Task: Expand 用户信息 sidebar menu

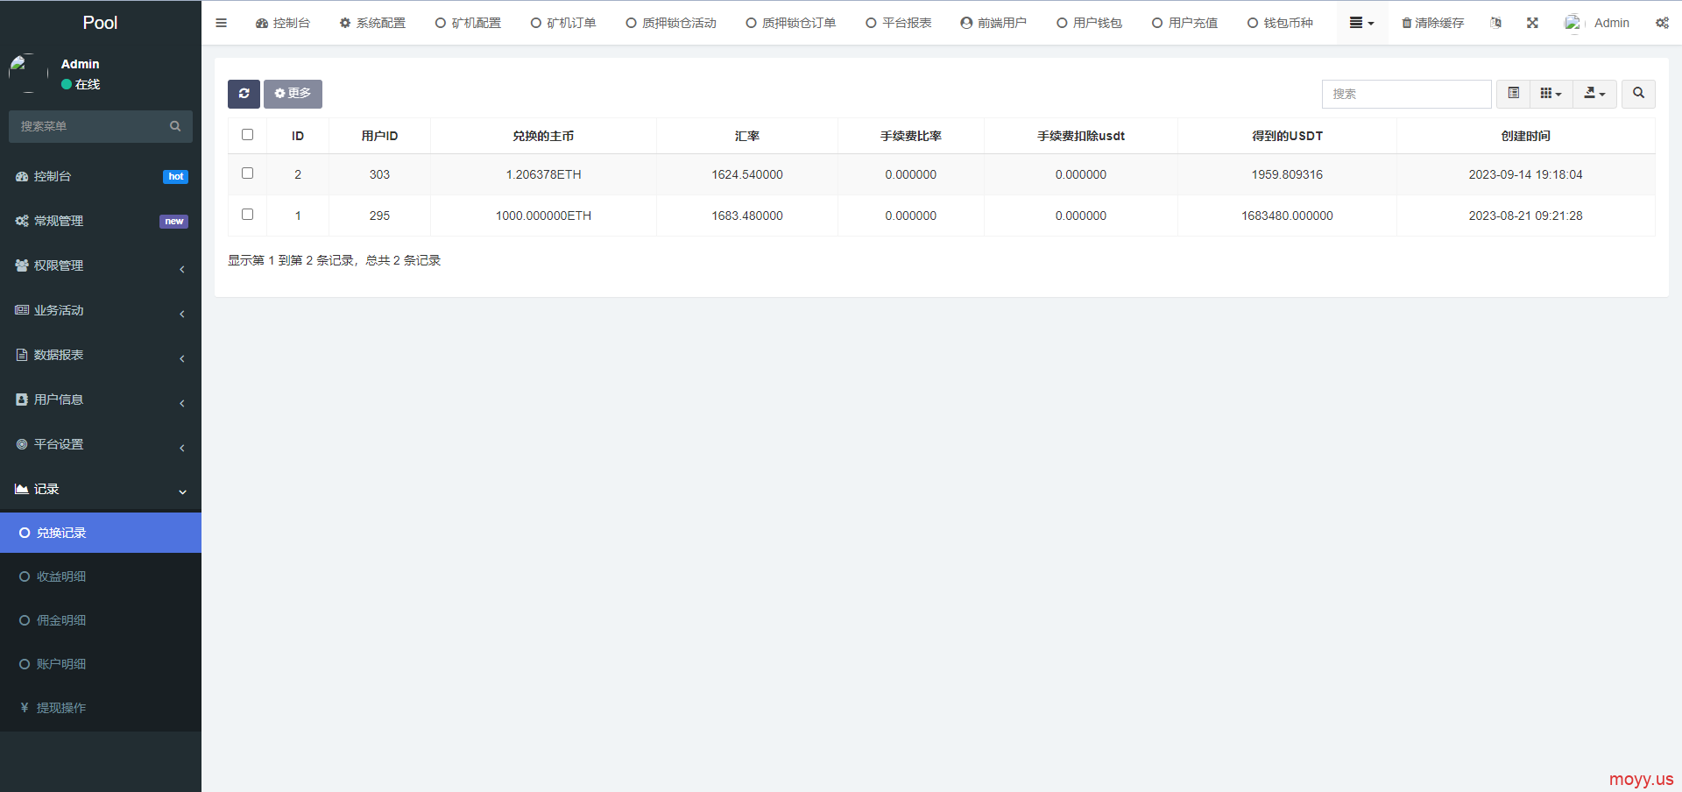Action: coord(101,400)
